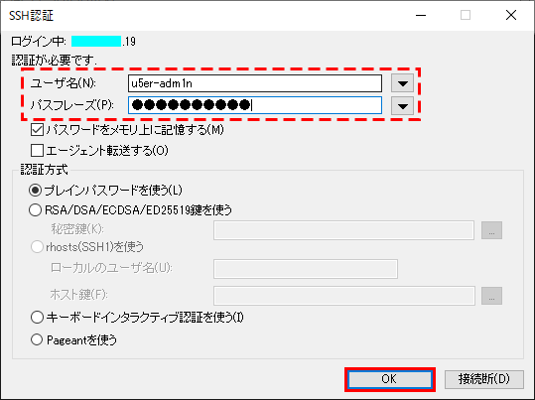
Task: Click the OK button to log in
Action: (x=390, y=379)
